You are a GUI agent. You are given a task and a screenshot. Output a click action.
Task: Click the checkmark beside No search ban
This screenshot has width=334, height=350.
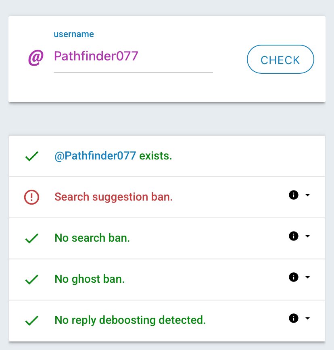(x=32, y=238)
